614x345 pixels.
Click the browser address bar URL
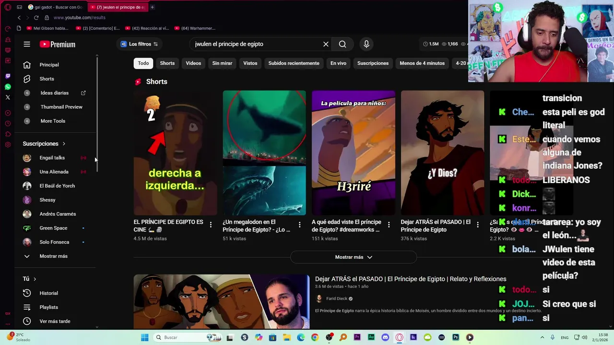79,18
